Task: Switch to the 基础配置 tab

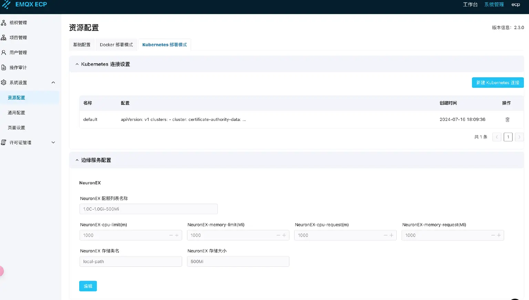Action: point(82,44)
